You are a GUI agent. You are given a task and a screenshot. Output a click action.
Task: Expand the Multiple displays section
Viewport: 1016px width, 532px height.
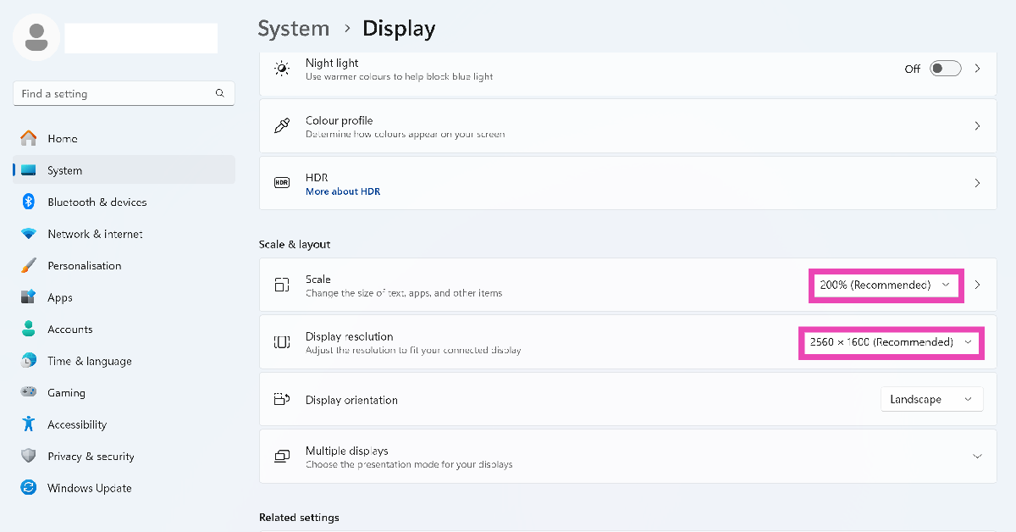pyautogui.click(x=977, y=457)
